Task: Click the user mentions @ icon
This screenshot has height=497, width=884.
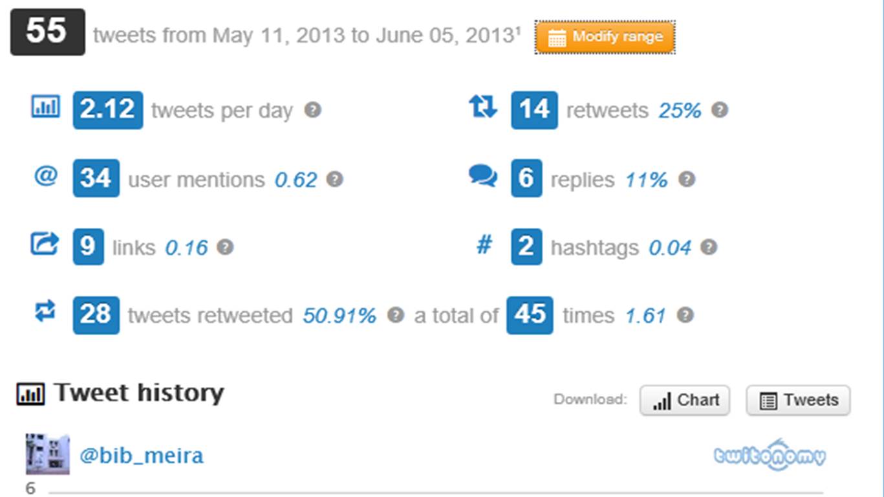Action: pos(45,175)
